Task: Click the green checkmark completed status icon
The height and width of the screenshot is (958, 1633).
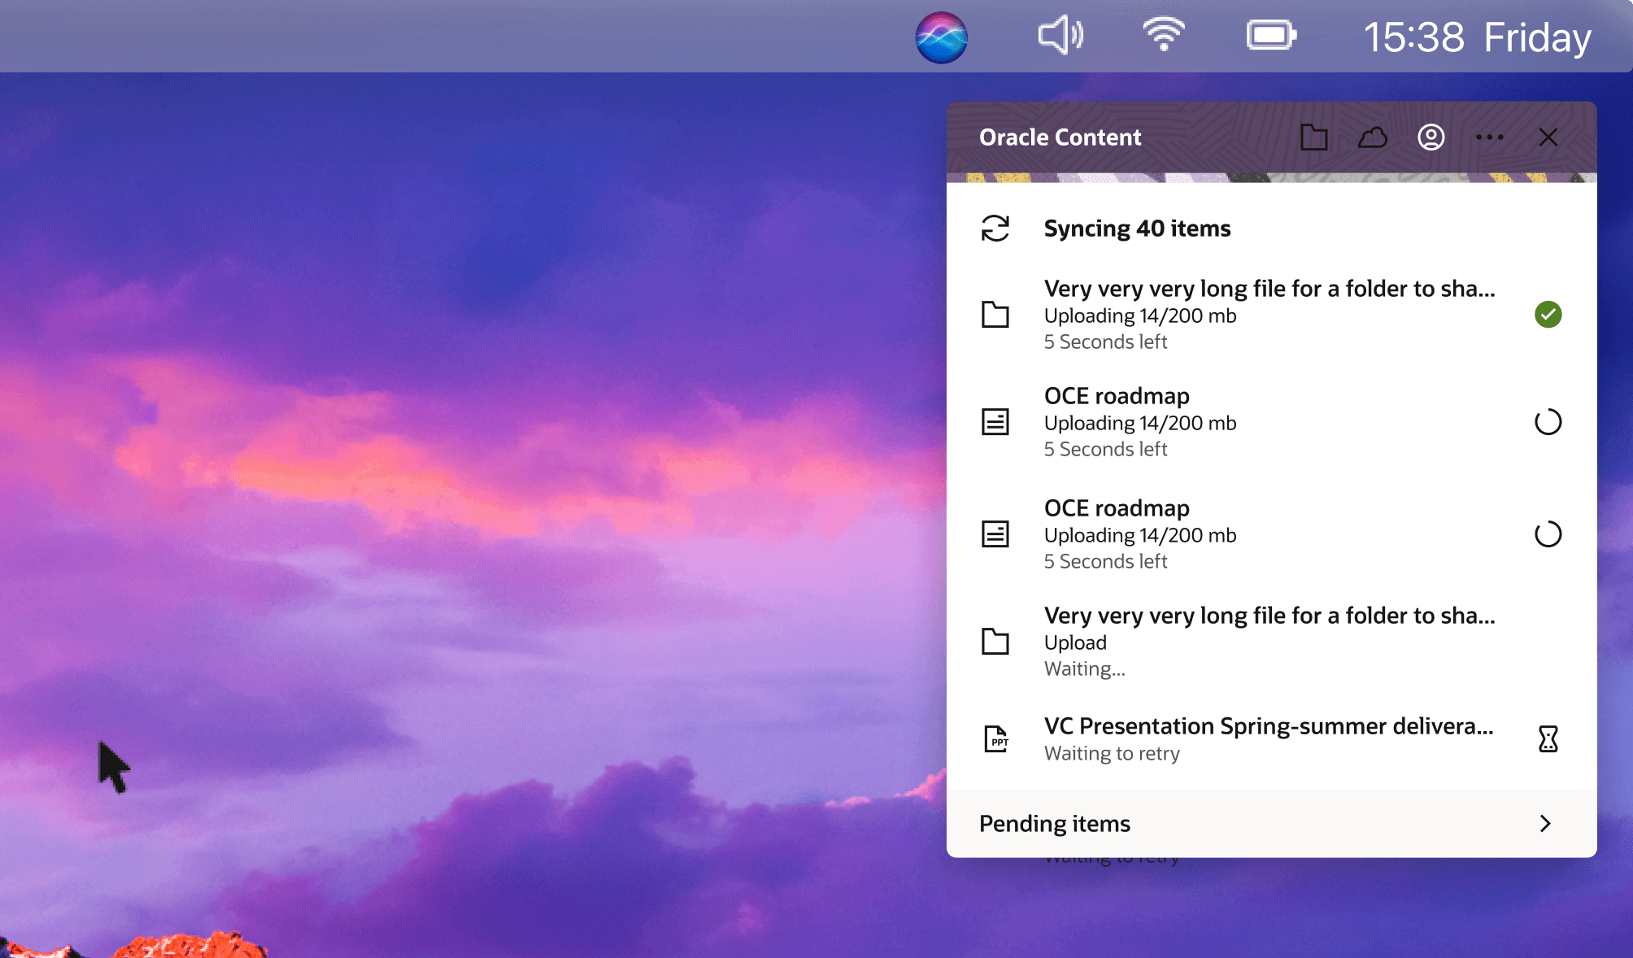Action: coord(1548,314)
